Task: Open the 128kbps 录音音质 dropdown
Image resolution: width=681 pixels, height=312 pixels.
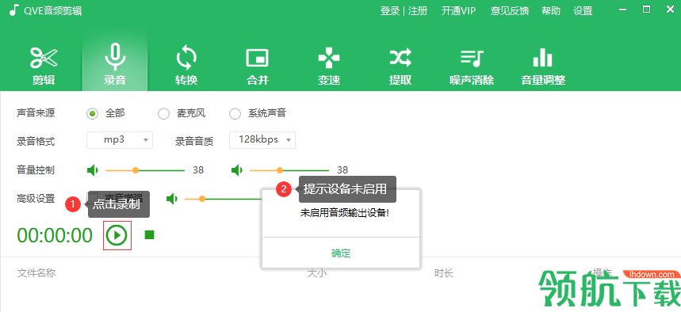Action: 262,140
